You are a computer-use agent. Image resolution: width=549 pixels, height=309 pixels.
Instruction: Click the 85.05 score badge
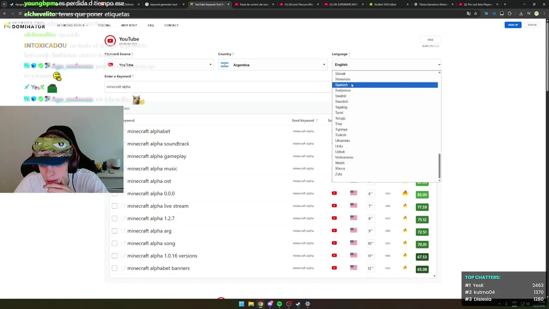(x=422, y=195)
